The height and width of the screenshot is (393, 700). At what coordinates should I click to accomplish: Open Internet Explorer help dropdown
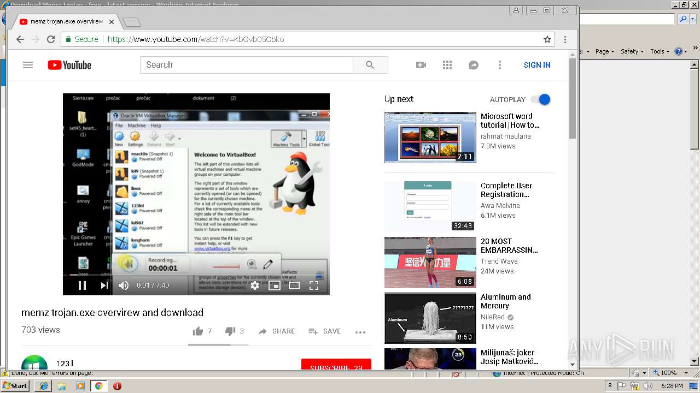pos(681,51)
